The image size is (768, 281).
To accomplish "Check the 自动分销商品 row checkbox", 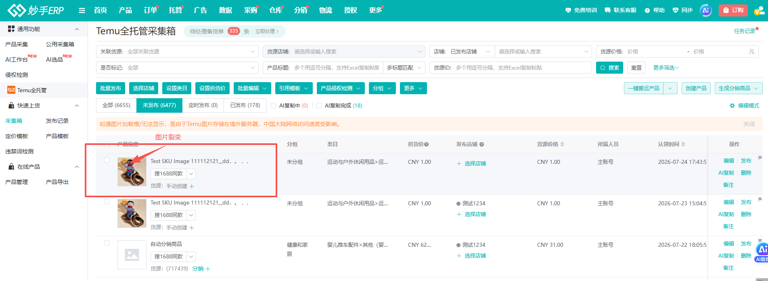I will point(107,243).
